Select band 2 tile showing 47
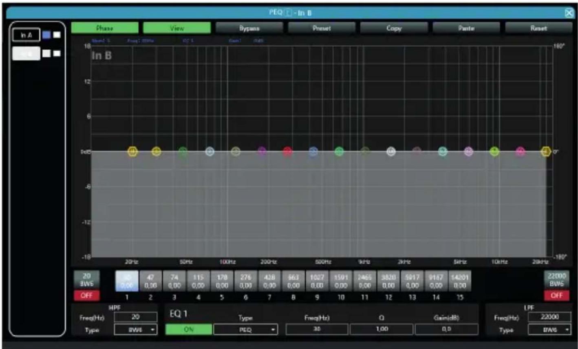Image resolution: width=578 pixels, height=349 pixels. click(x=150, y=281)
